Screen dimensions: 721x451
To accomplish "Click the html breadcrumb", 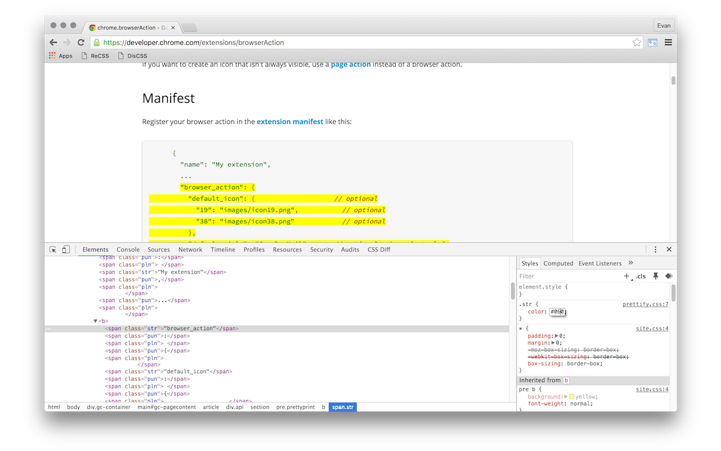I will 54,407.
